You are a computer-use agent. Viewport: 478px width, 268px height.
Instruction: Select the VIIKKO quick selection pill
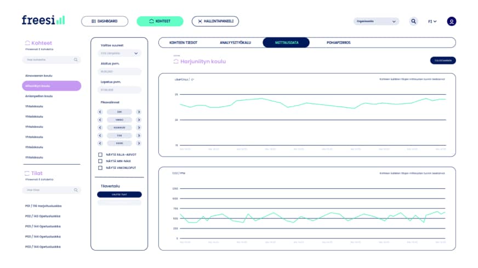pyautogui.click(x=119, y=120)
